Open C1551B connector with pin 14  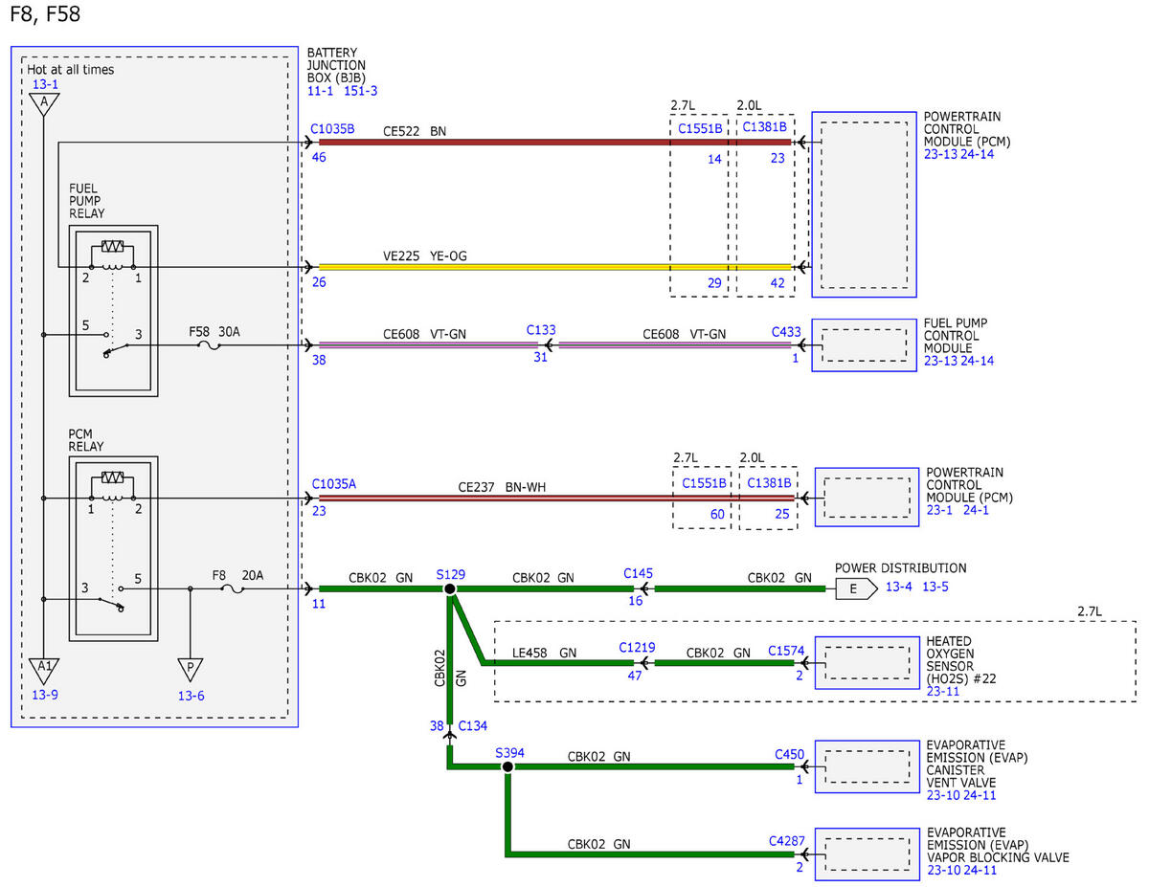pos(700,127)
